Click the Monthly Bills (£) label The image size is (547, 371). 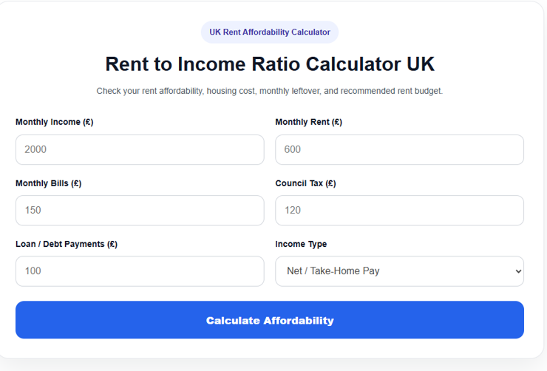pyautogui.click(x=49, y=183)
